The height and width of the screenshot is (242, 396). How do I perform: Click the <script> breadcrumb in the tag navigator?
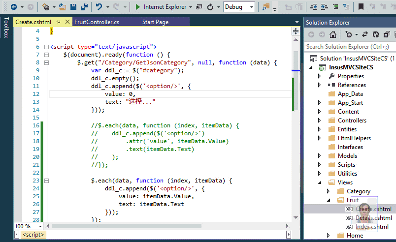[x=33, y=235]
